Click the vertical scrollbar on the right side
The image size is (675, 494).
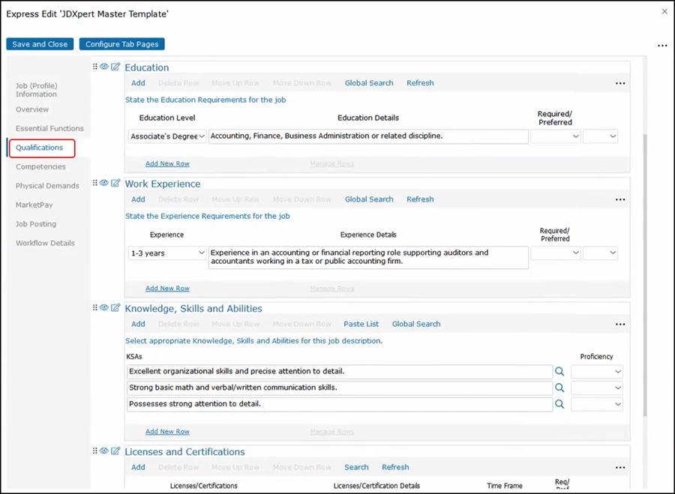(x=644, y=225)
